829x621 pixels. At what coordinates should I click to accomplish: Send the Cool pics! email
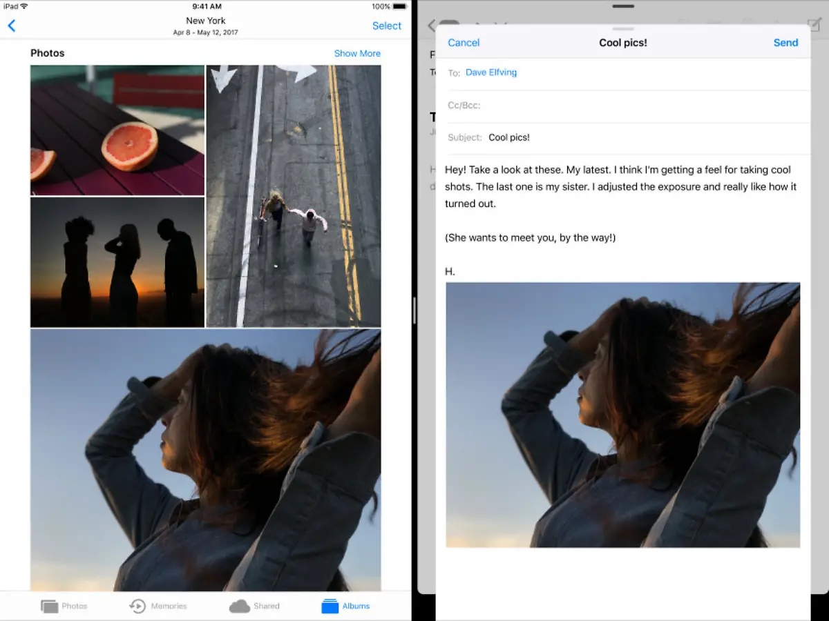click(785, 42)
